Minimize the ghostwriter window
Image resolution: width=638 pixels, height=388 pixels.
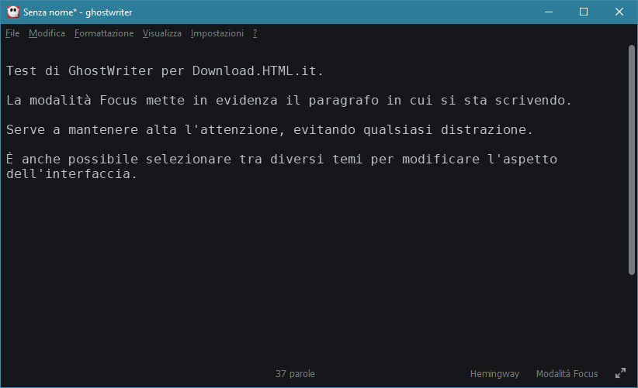pos(548,12)
